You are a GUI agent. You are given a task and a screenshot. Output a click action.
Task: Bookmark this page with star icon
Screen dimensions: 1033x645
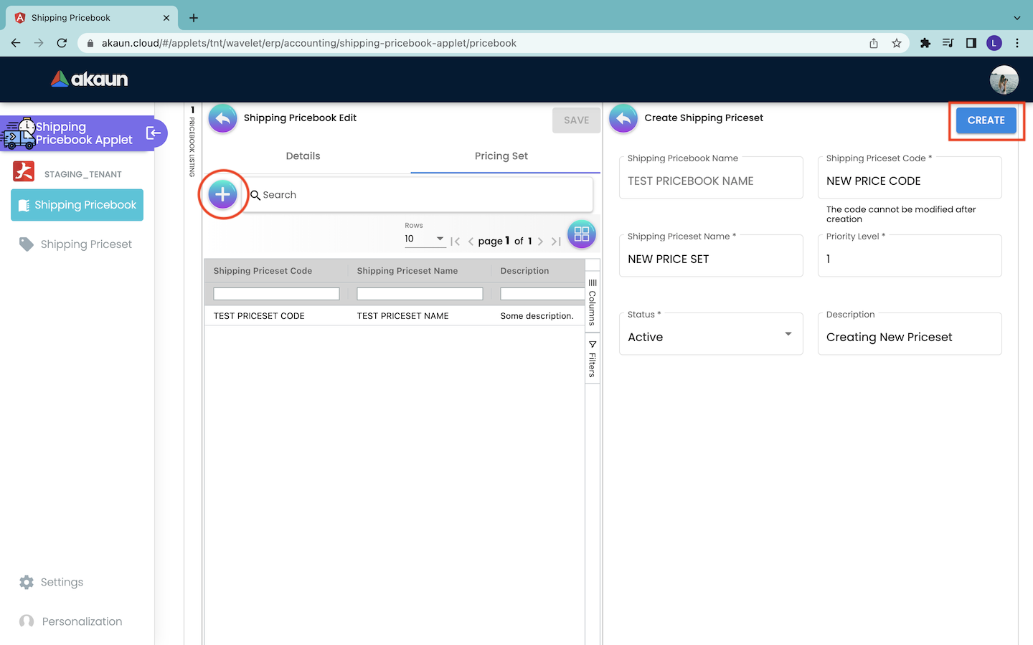(896, 43)
